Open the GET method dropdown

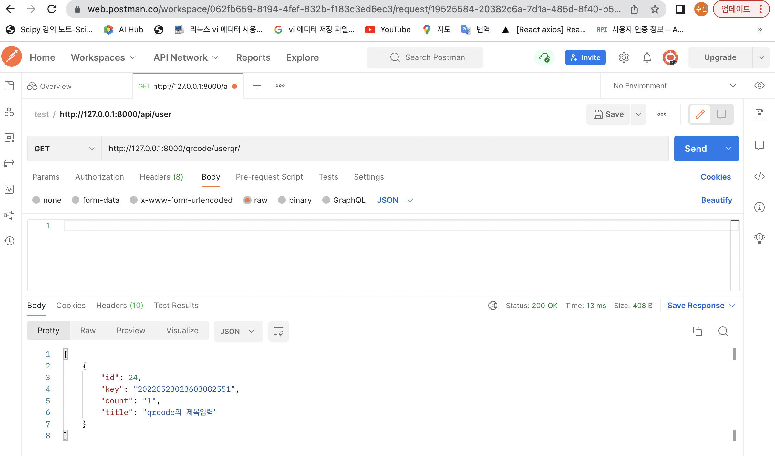64,149
